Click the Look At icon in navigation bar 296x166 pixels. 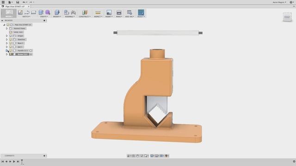pyautogui.click(x=134, y=156)
